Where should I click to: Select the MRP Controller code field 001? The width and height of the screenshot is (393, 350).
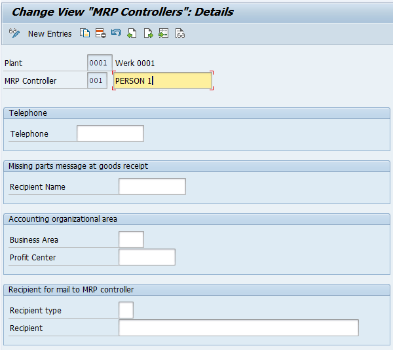pos(97,80)
